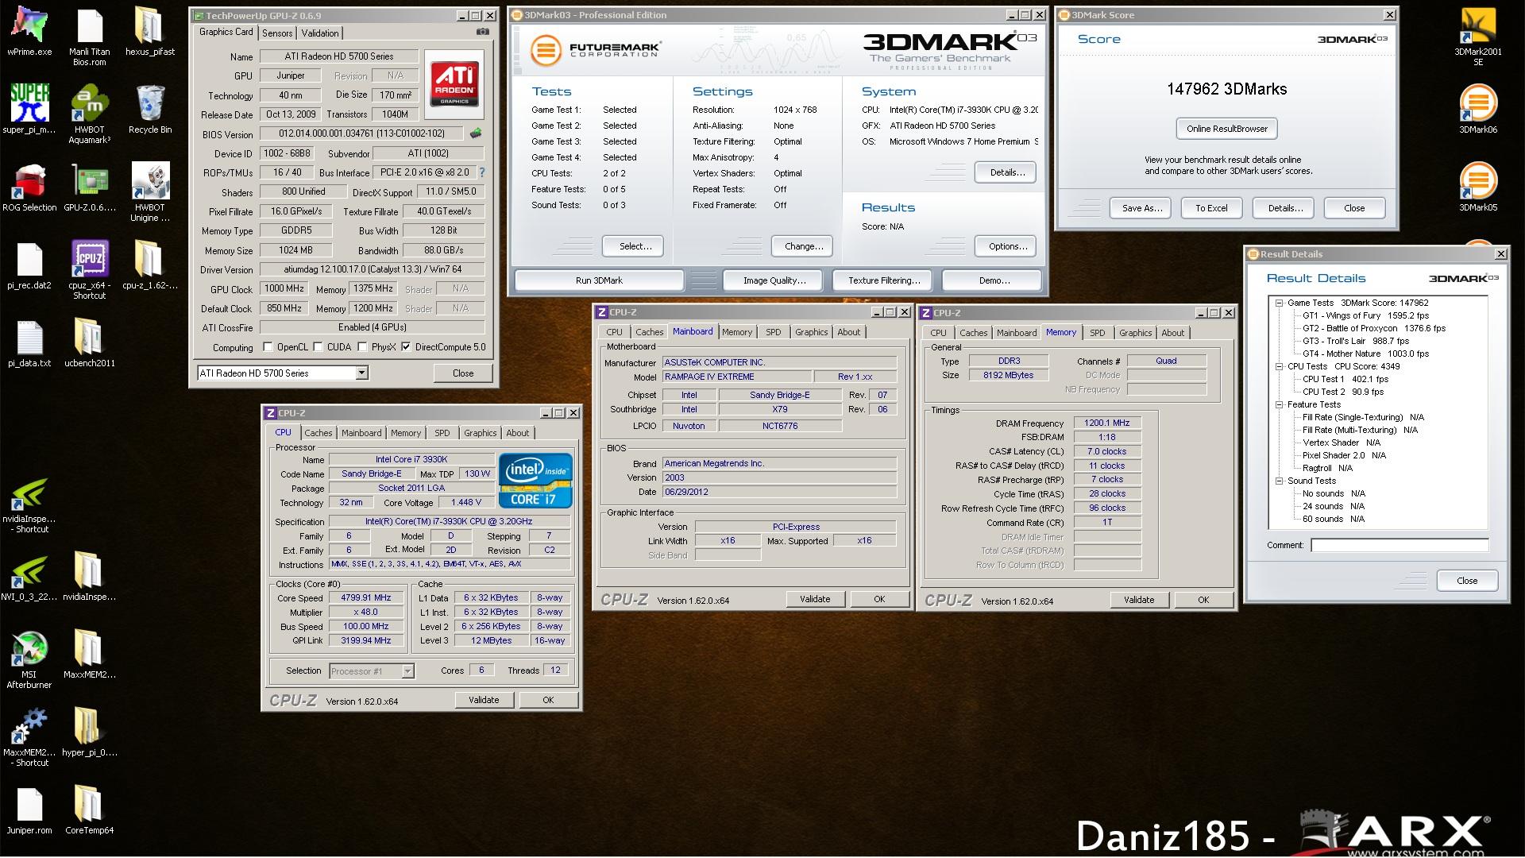Click BIOS save chip icon in GPU-Z
1525x858 pixels.
point(476,133)
